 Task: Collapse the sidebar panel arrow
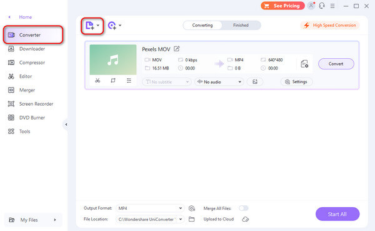tap(66, 125)
